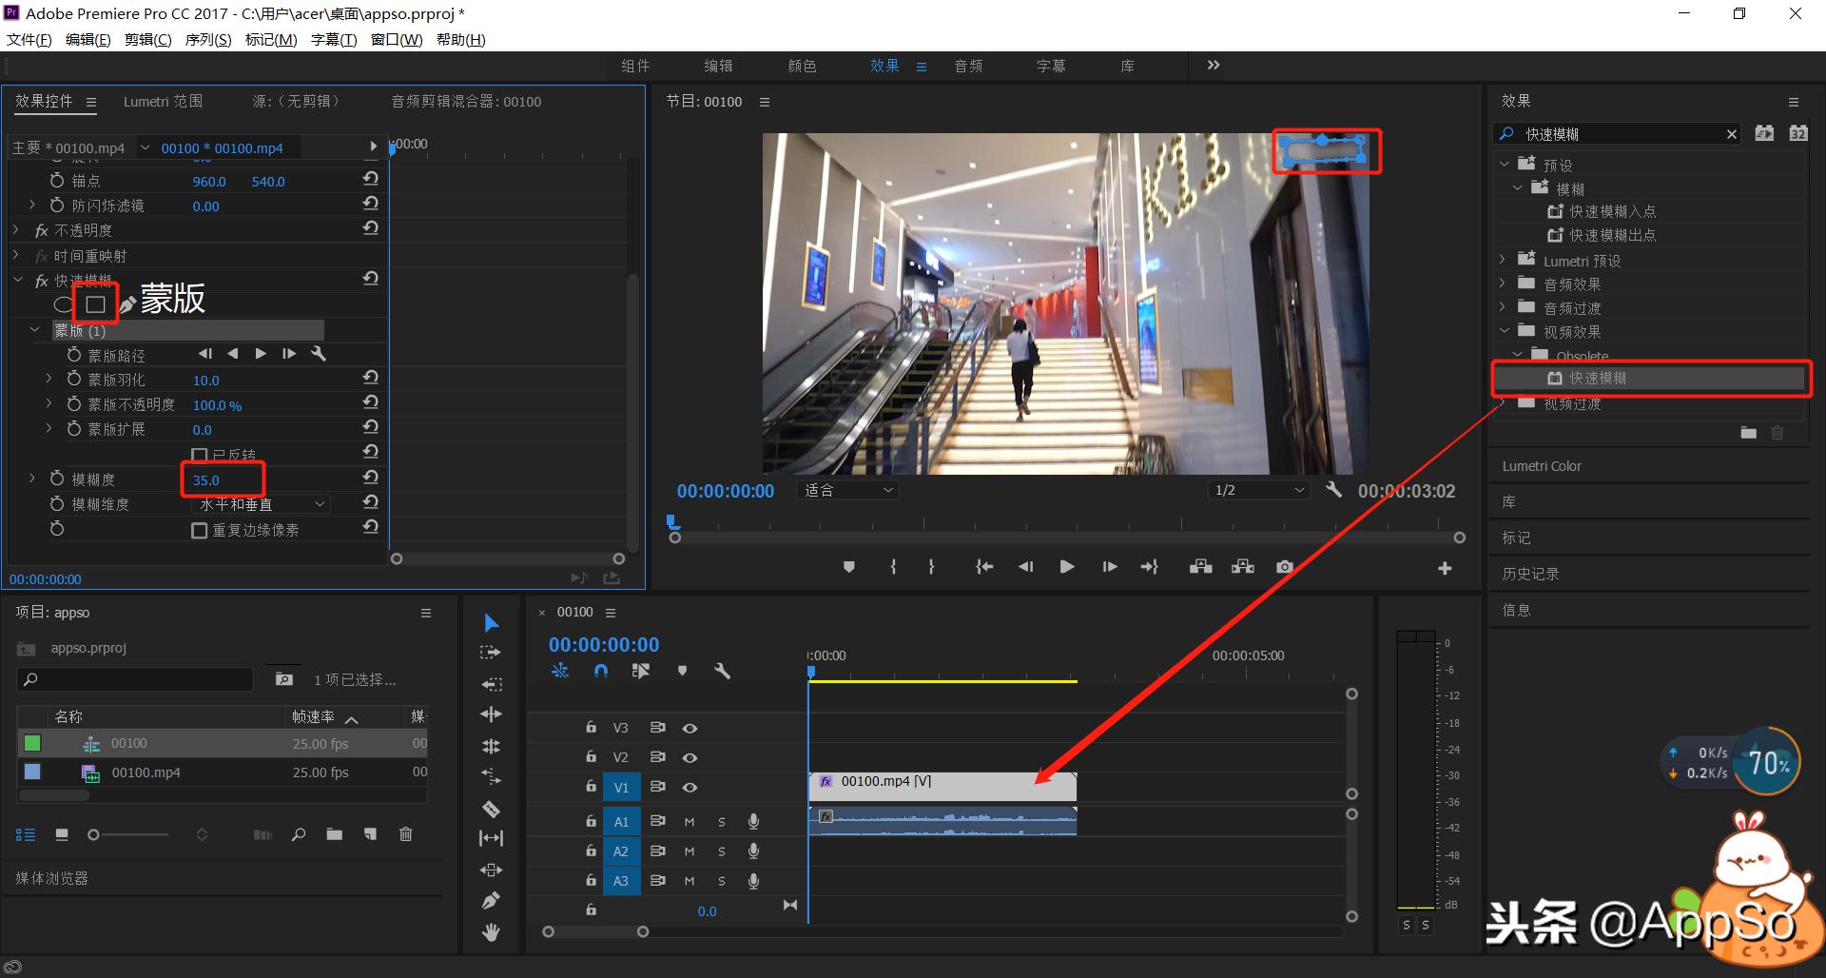
Task: Select the Hand tool
Action: [x=491, y=932]
